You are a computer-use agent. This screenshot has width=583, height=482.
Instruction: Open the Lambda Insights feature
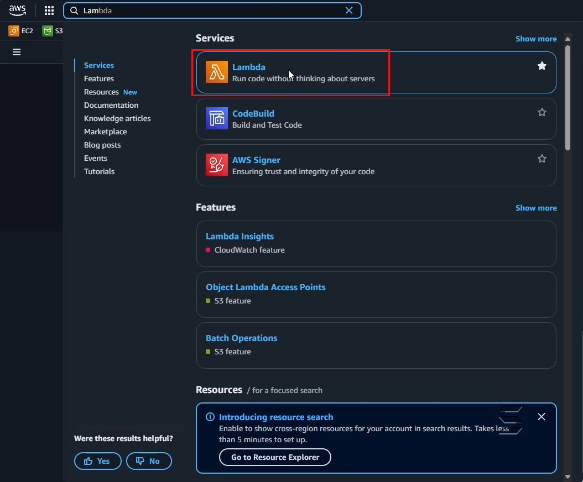(240, 237)
